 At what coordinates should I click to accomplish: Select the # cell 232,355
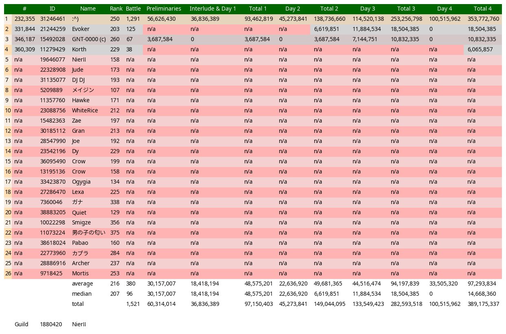[x=25, y=19]
